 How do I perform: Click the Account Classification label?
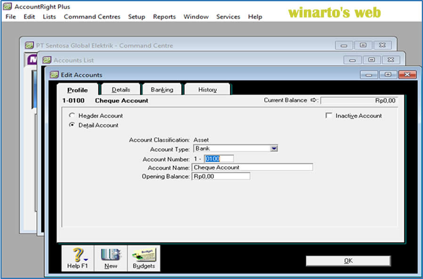click(x=159, y=140)
